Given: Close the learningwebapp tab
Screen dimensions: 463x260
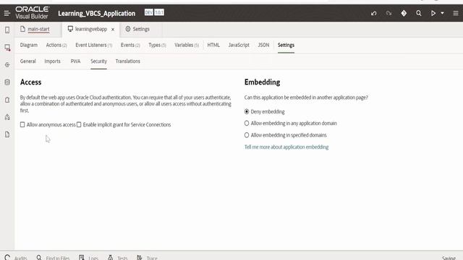Looking at the screenshot, I should (113, 30).
